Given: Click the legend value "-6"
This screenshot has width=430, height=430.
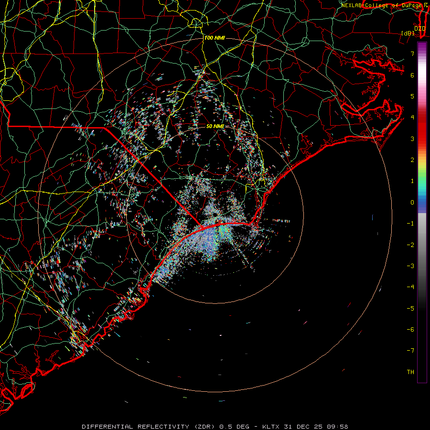Looking at the screenshot, I should (410, 329).
